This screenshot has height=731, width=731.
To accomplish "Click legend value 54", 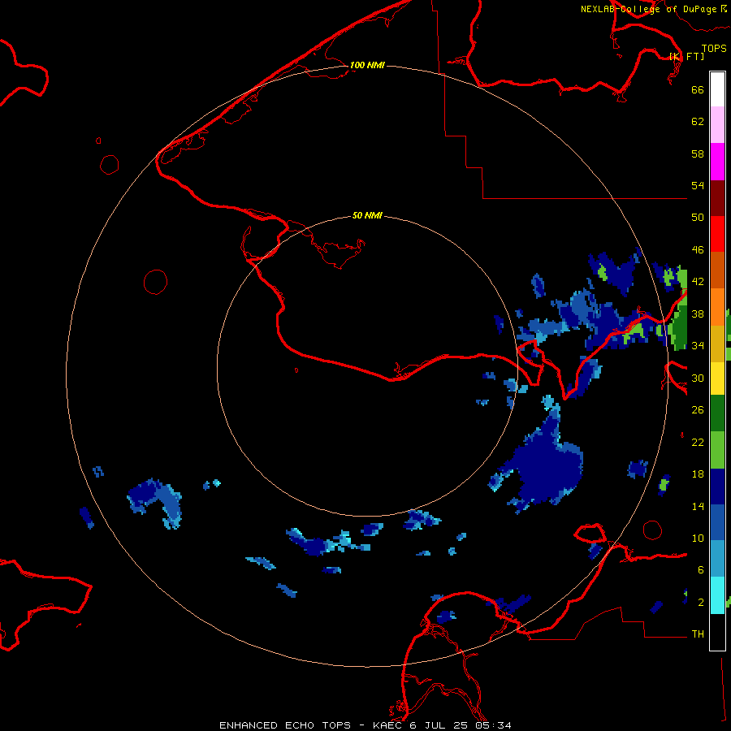I will (698, 185).
